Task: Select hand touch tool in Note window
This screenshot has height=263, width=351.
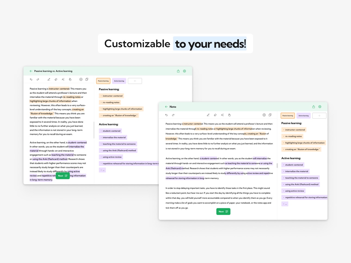Action: pos(229,115)
